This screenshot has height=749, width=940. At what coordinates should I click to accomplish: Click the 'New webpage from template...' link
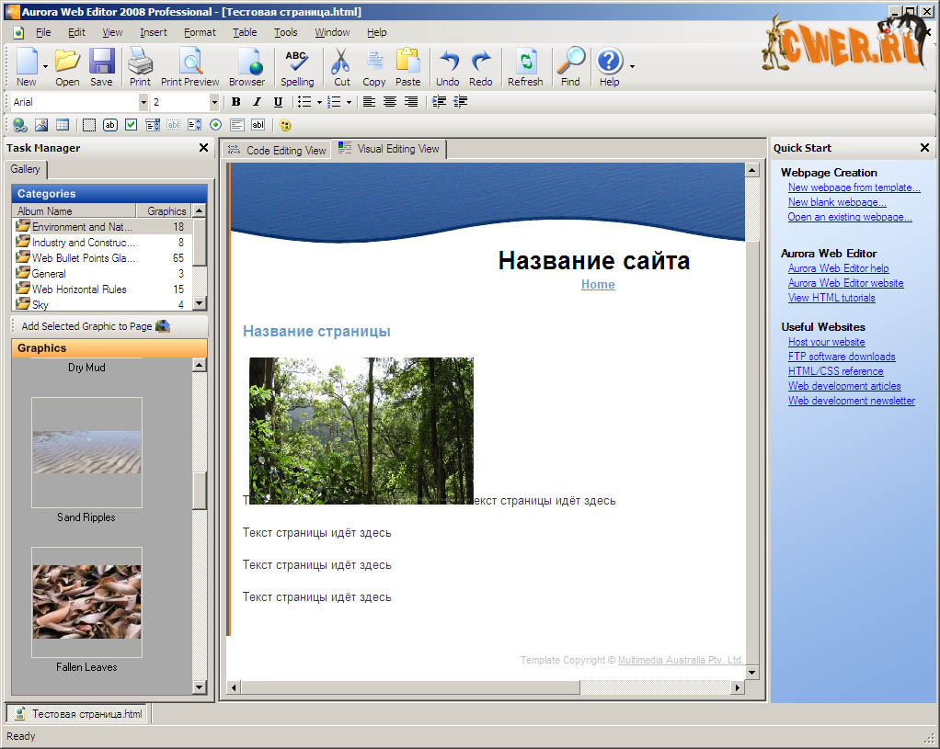click(x=854, y=187)
